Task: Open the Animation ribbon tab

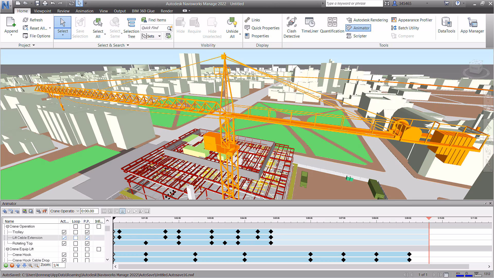Action: coord(84,11)
